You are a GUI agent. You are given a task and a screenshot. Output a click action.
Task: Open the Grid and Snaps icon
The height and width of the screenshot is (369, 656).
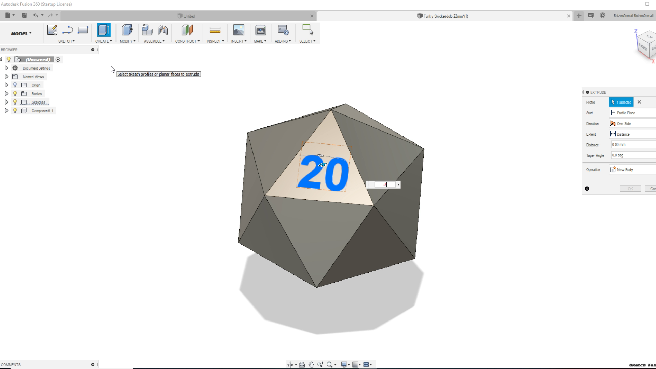(x=355, y=365)
